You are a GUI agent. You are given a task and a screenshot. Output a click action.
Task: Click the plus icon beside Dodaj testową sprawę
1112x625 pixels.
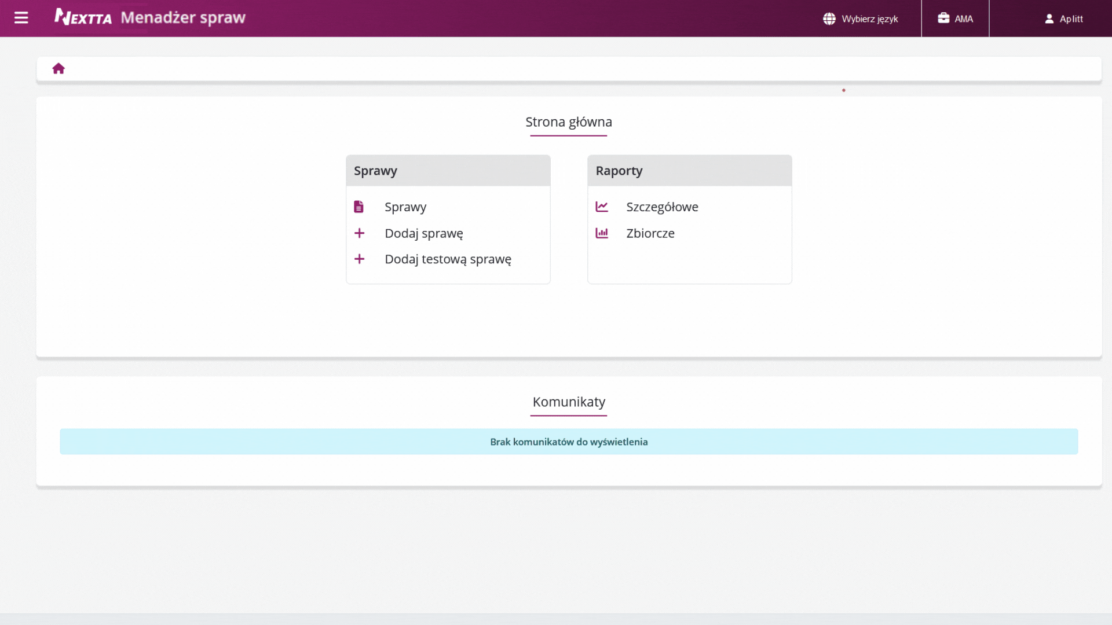pos(359,259)
